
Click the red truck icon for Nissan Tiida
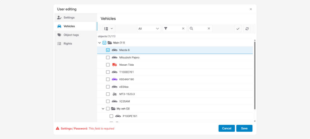[114, 65]
